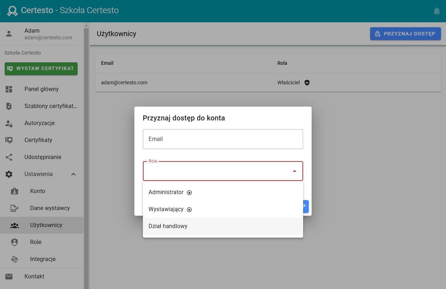Choose the Wystawiający role option
The width and height of the screenshot is (446, 289).
(x=223, y=209)
